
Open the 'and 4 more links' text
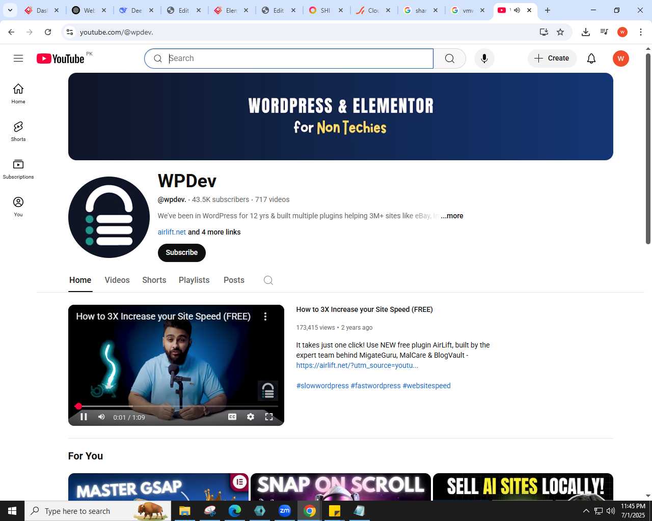214,232
